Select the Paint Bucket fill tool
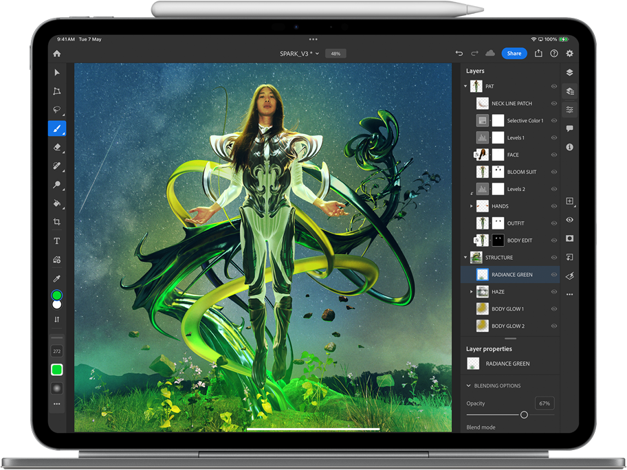627x470 pixels. pyautogui.click(x=57, y=203)
